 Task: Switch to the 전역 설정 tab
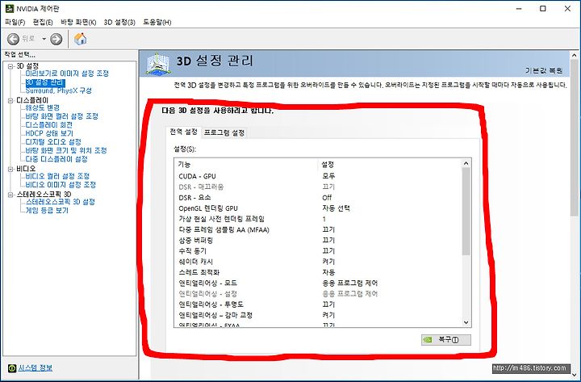pyautogui.click(x=183, y=132)
